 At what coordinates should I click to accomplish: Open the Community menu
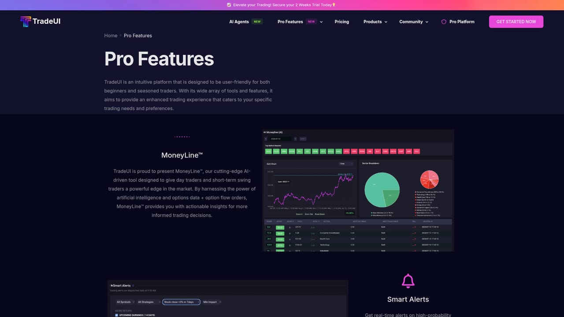(x=411, y=22)
